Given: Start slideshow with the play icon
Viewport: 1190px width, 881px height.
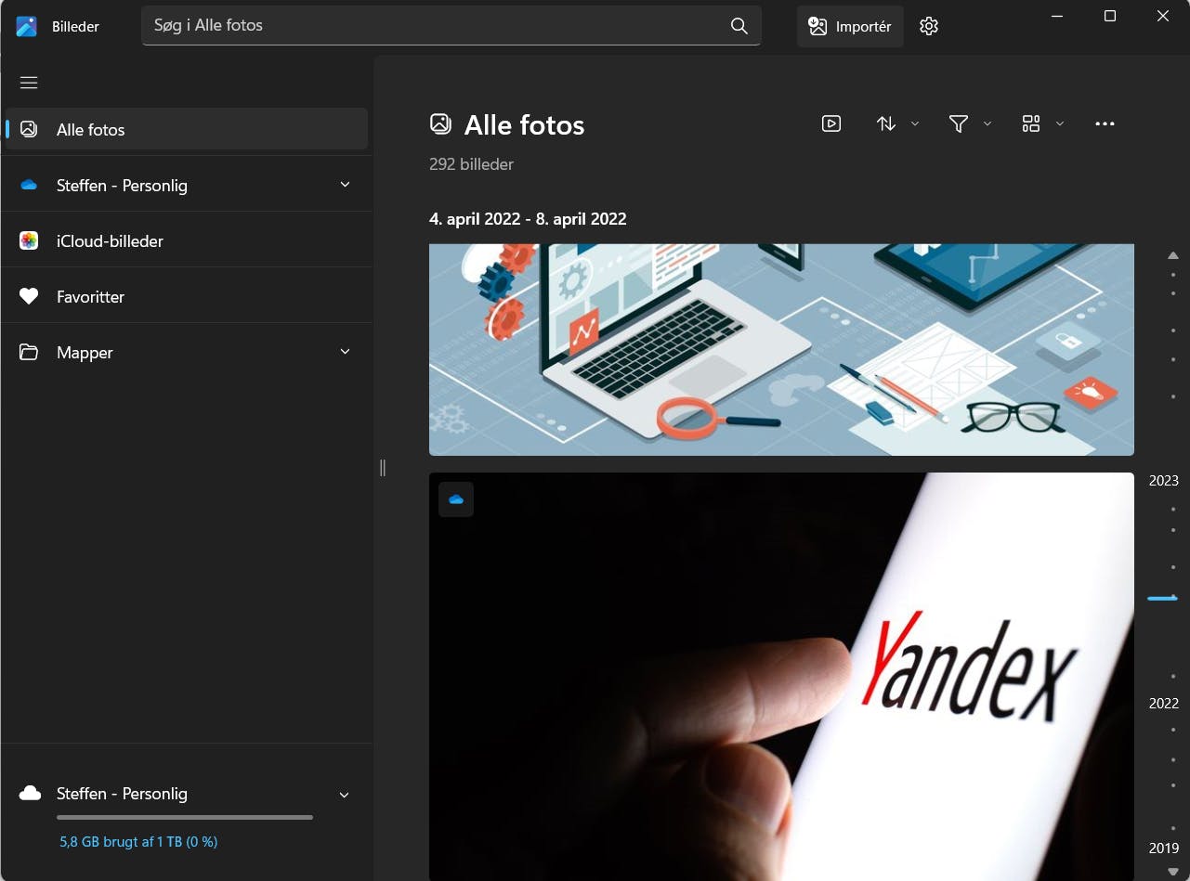Looking at the screenshot, I should pyautogui.click(x=831, y=123).
